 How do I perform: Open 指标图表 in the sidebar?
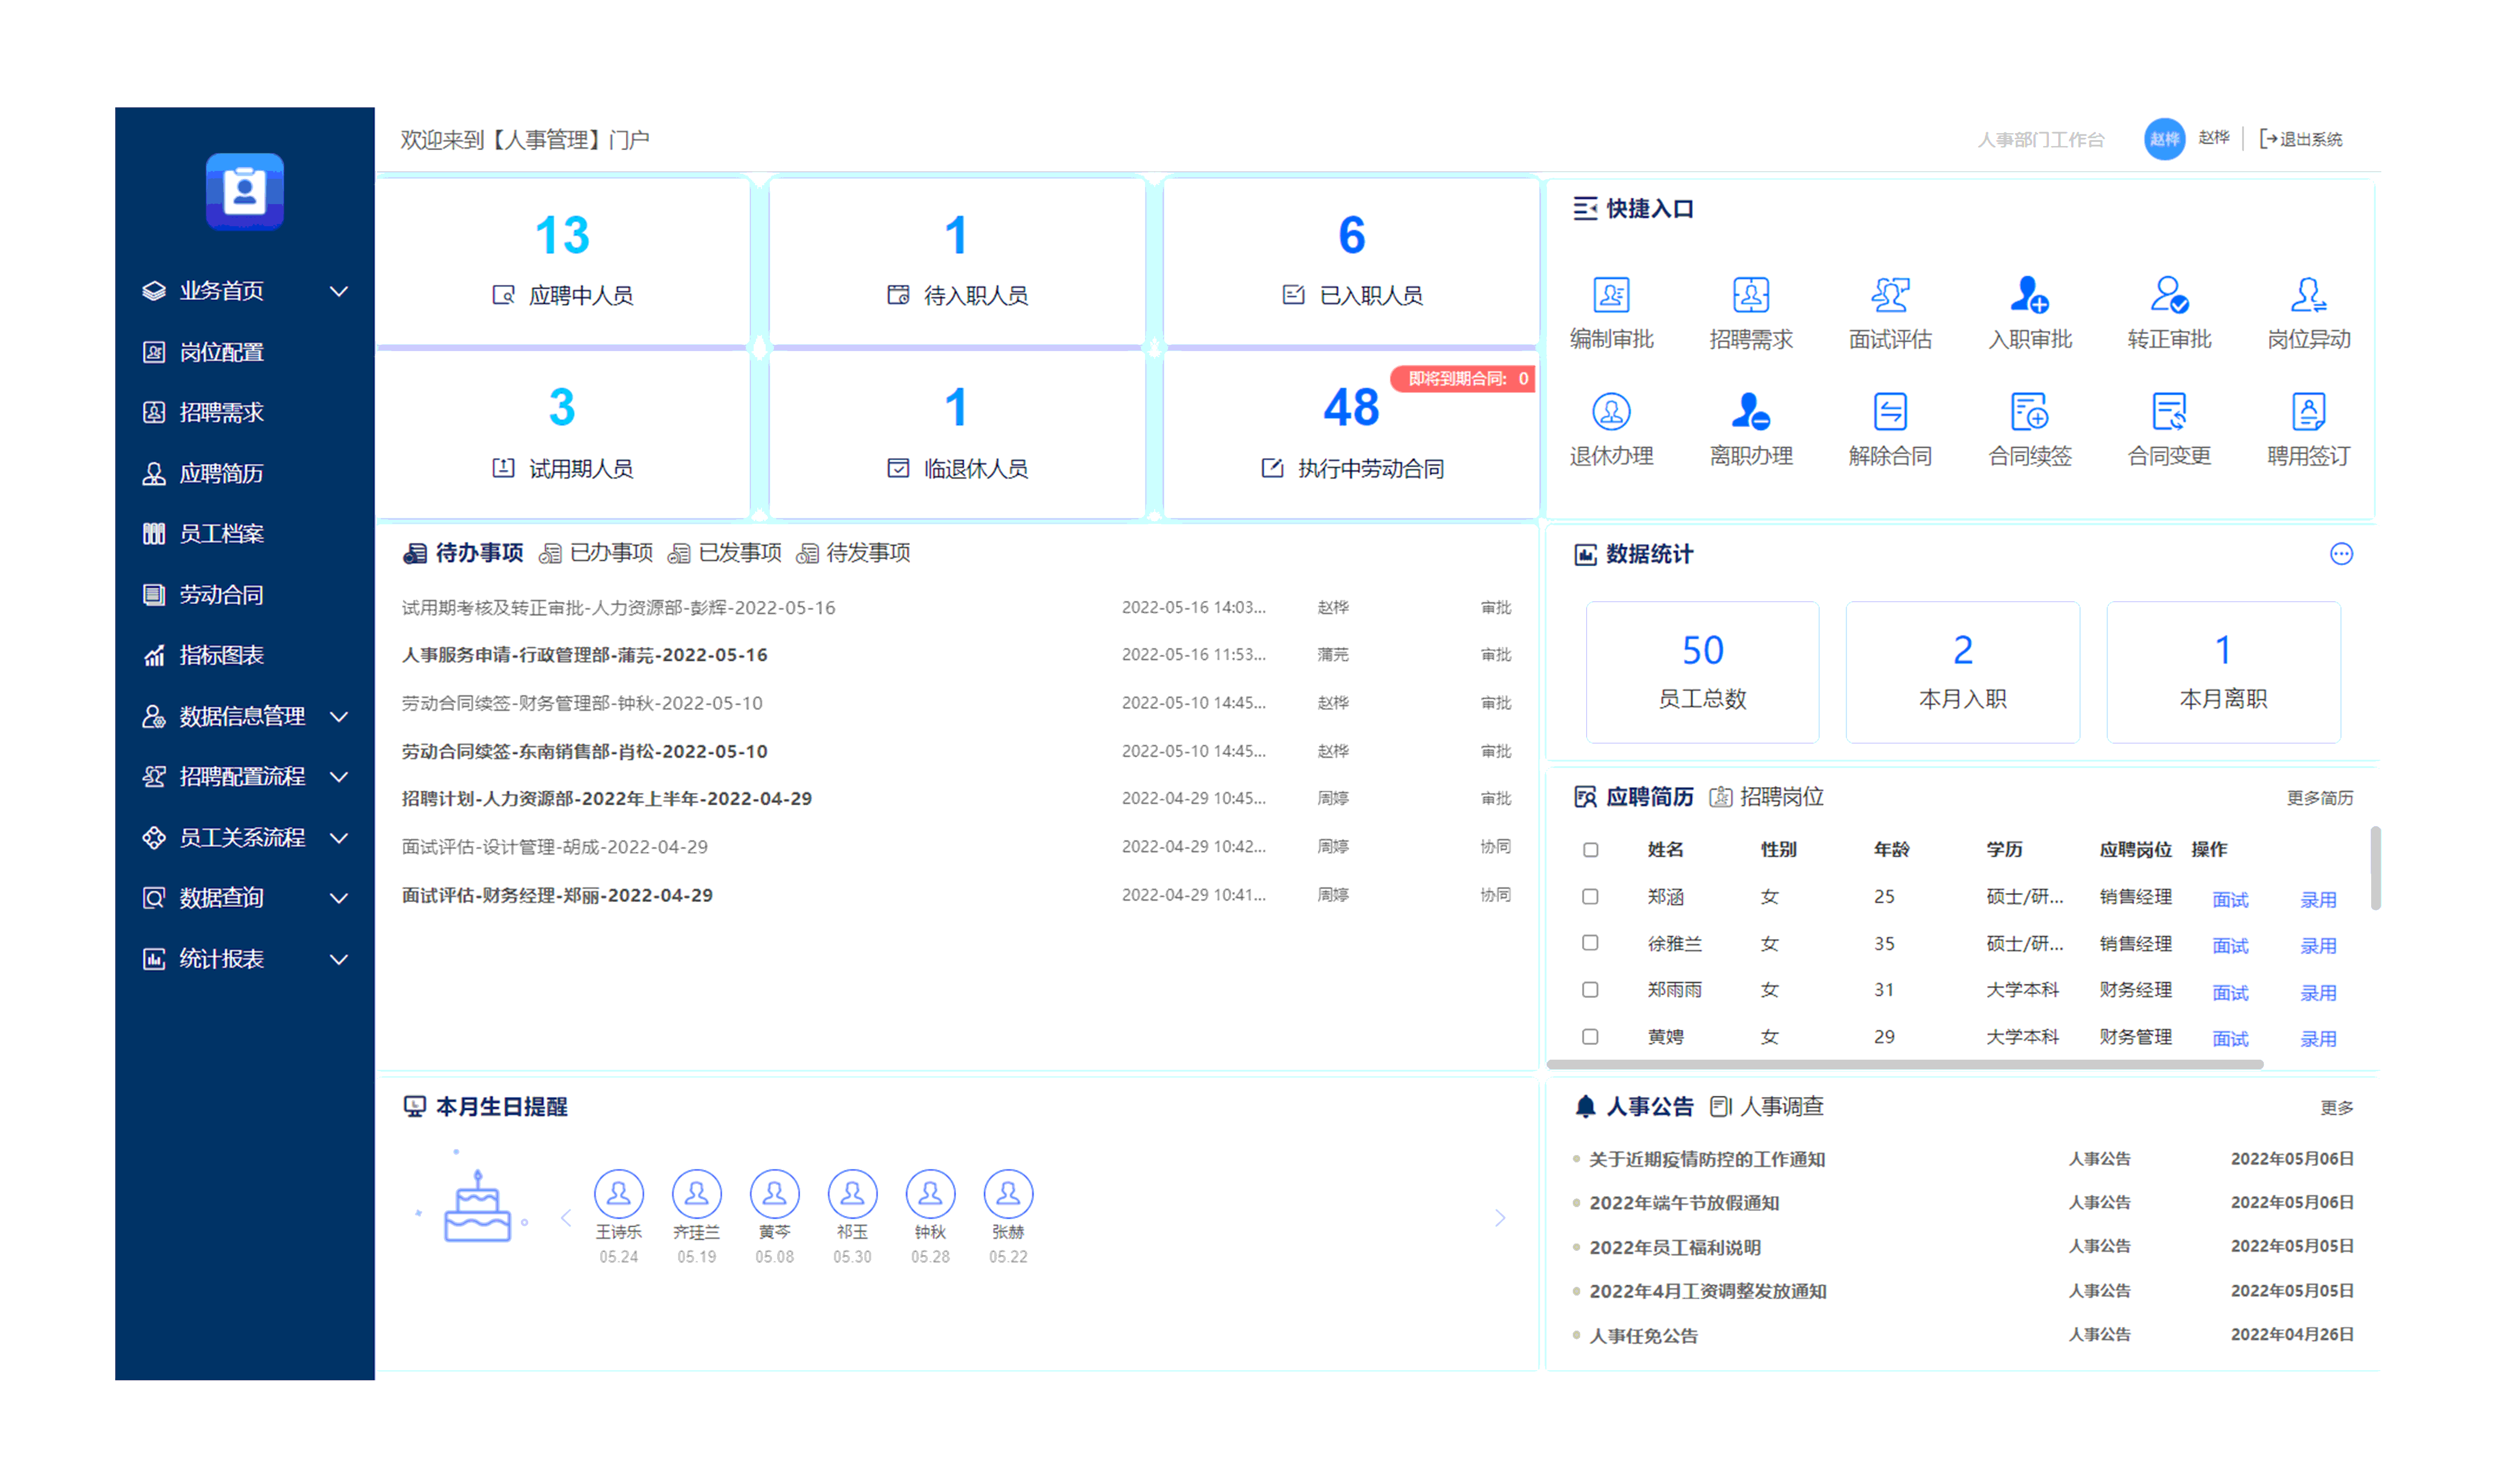(x=221, y=655)
